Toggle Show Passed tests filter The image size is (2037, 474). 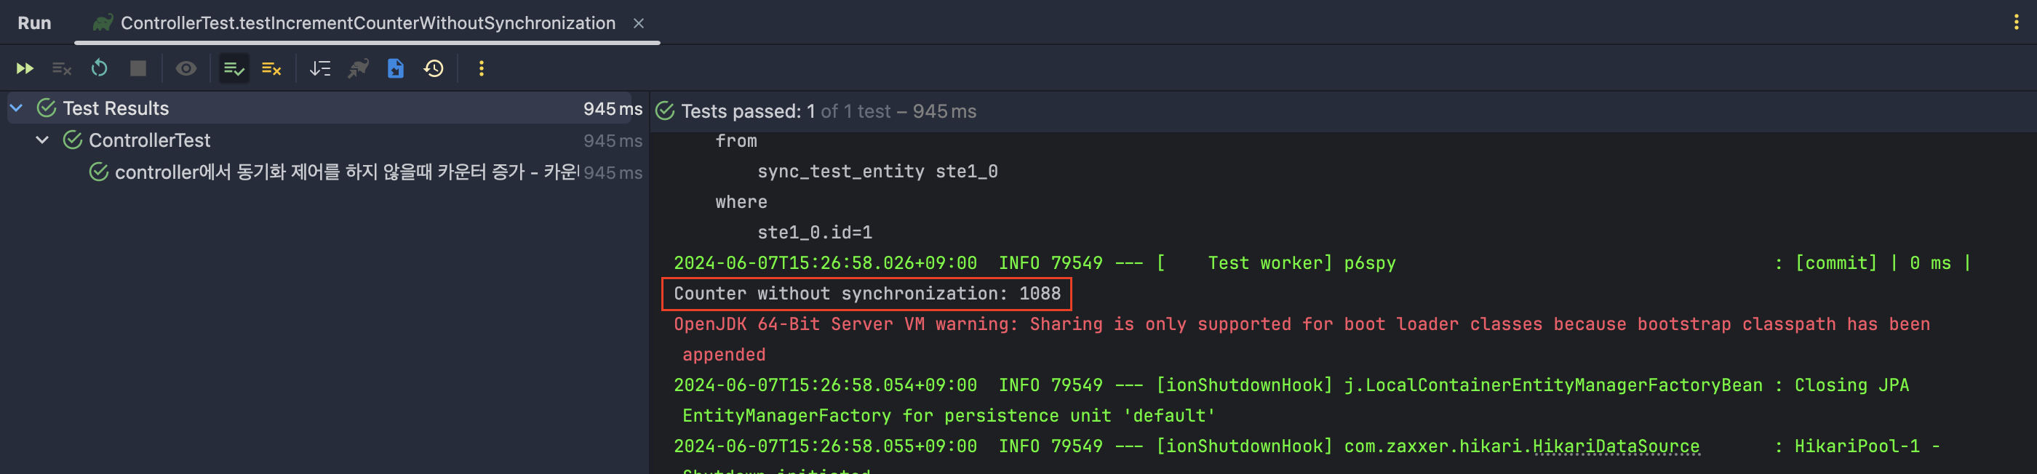234,69
